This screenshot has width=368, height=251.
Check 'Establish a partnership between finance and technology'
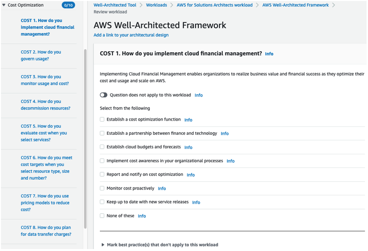click(x=102, y=133)
